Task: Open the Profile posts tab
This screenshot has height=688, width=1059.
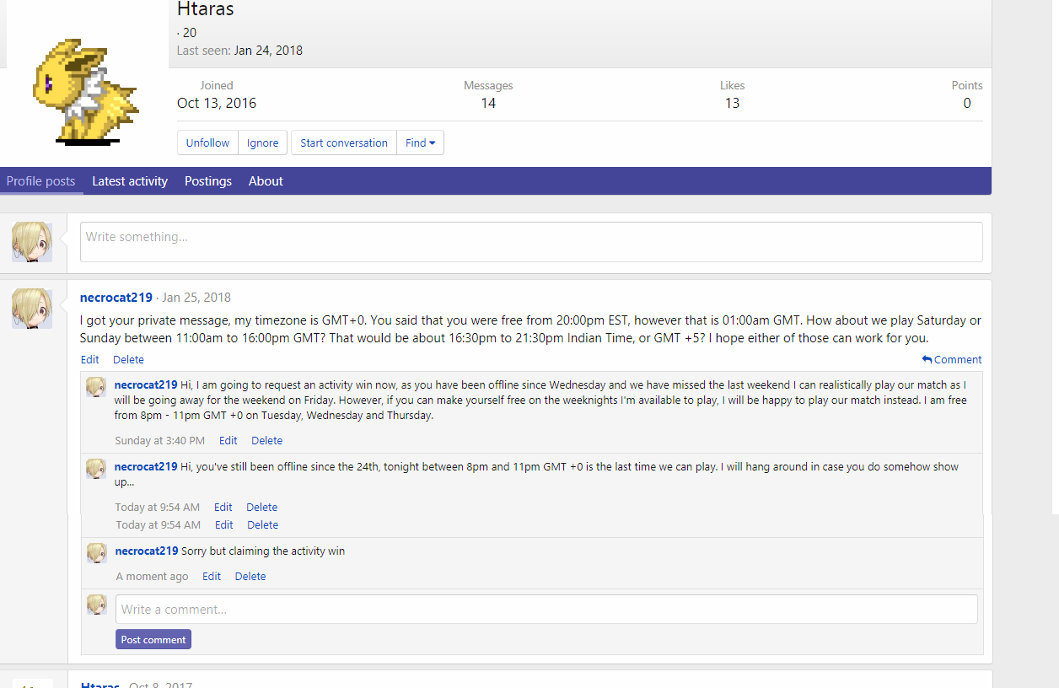Action: (x=41, y=181)
